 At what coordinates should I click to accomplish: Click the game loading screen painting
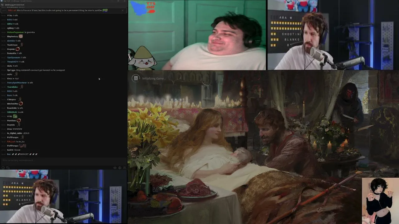pos(263,147)
